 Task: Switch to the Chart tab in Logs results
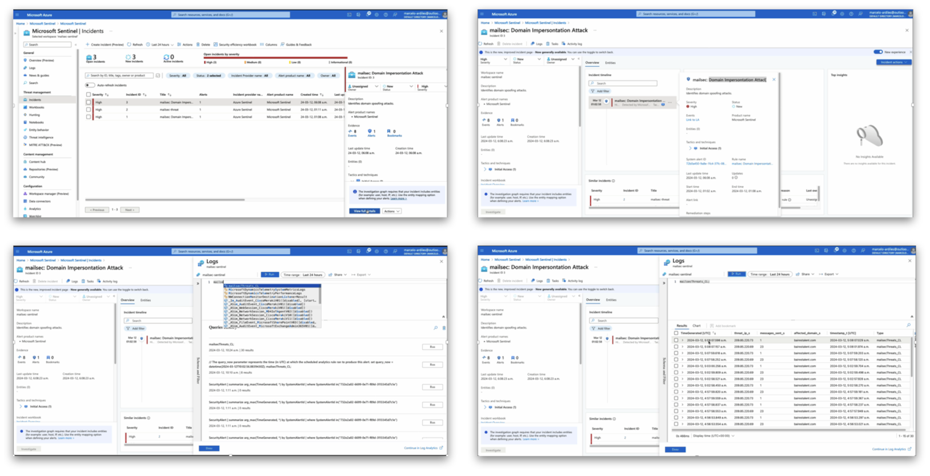[696, 326]
